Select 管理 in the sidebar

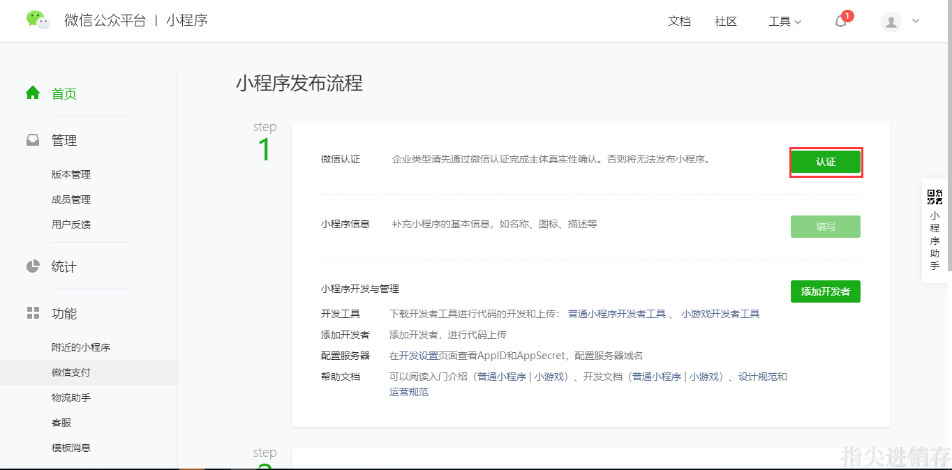(64, 140)
